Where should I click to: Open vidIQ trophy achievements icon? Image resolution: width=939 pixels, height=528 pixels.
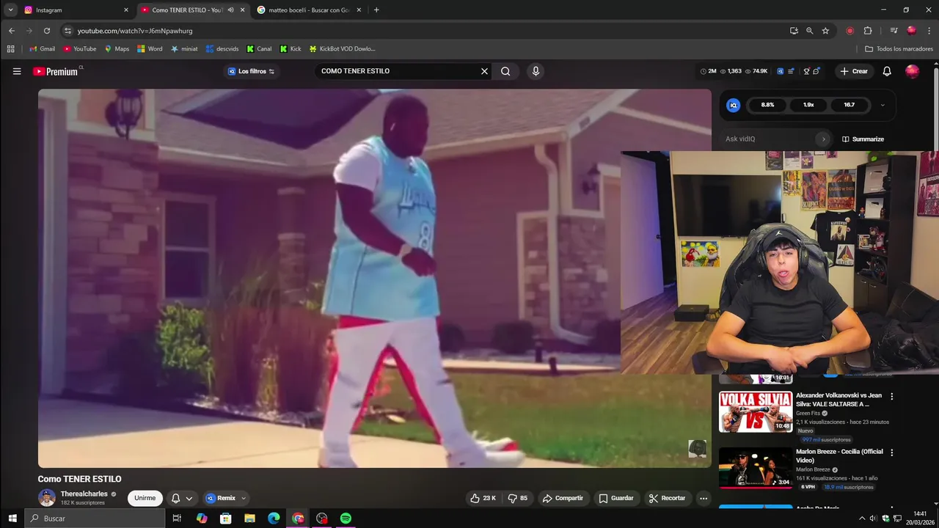[806, 71]
